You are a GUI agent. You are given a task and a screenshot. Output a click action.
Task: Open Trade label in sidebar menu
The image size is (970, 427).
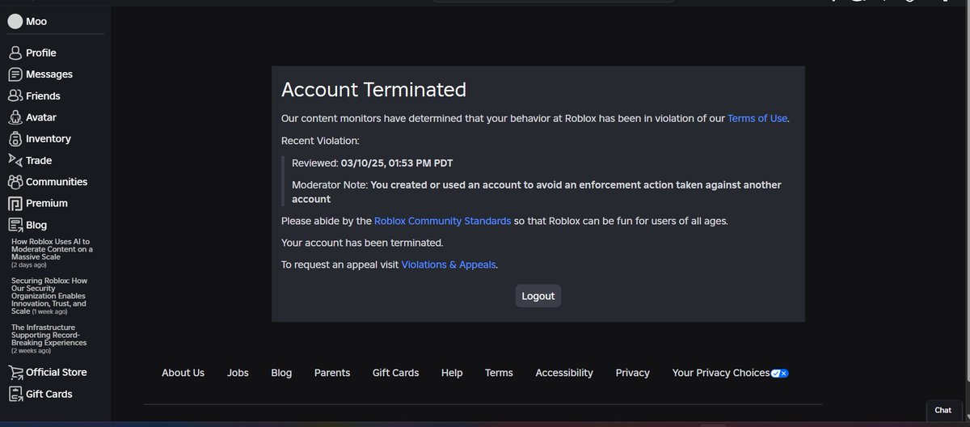[x=39, y=160]
